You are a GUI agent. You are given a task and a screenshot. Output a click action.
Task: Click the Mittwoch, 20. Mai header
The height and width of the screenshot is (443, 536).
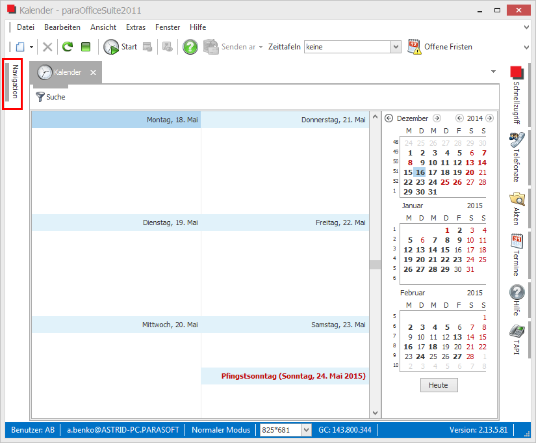(116, 325)
